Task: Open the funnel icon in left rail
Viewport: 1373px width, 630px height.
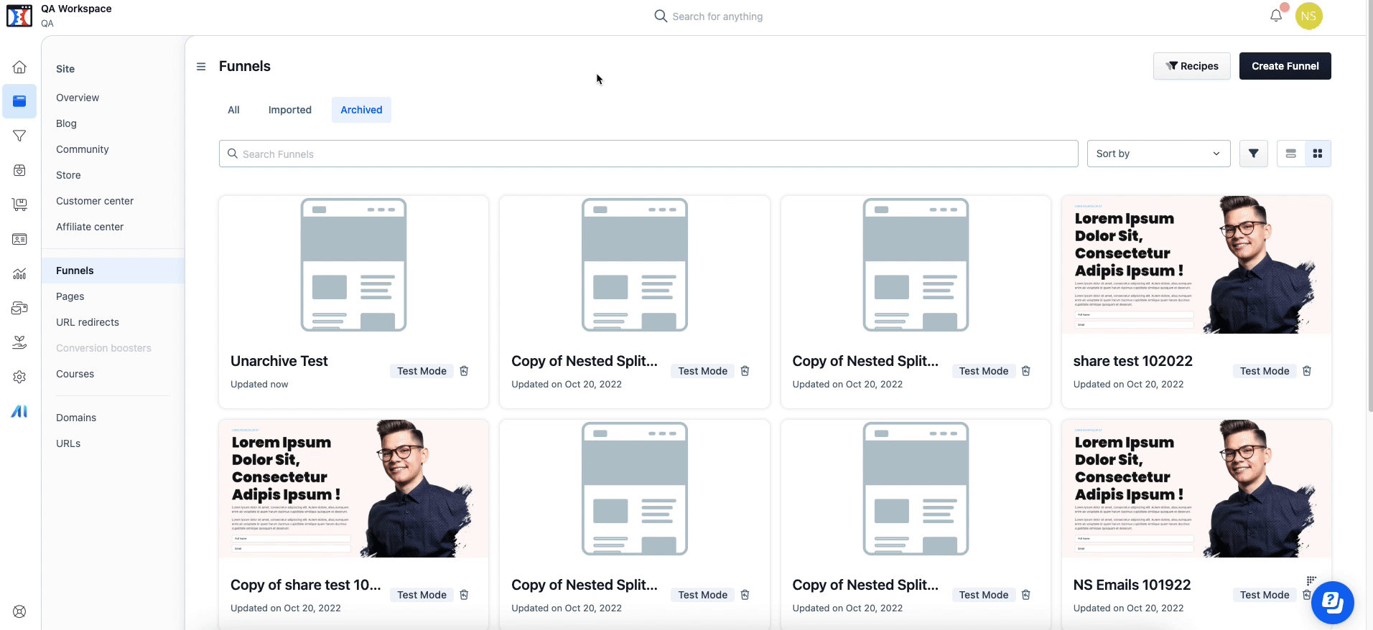Action: pyautogui.click(x=19, y=136)
